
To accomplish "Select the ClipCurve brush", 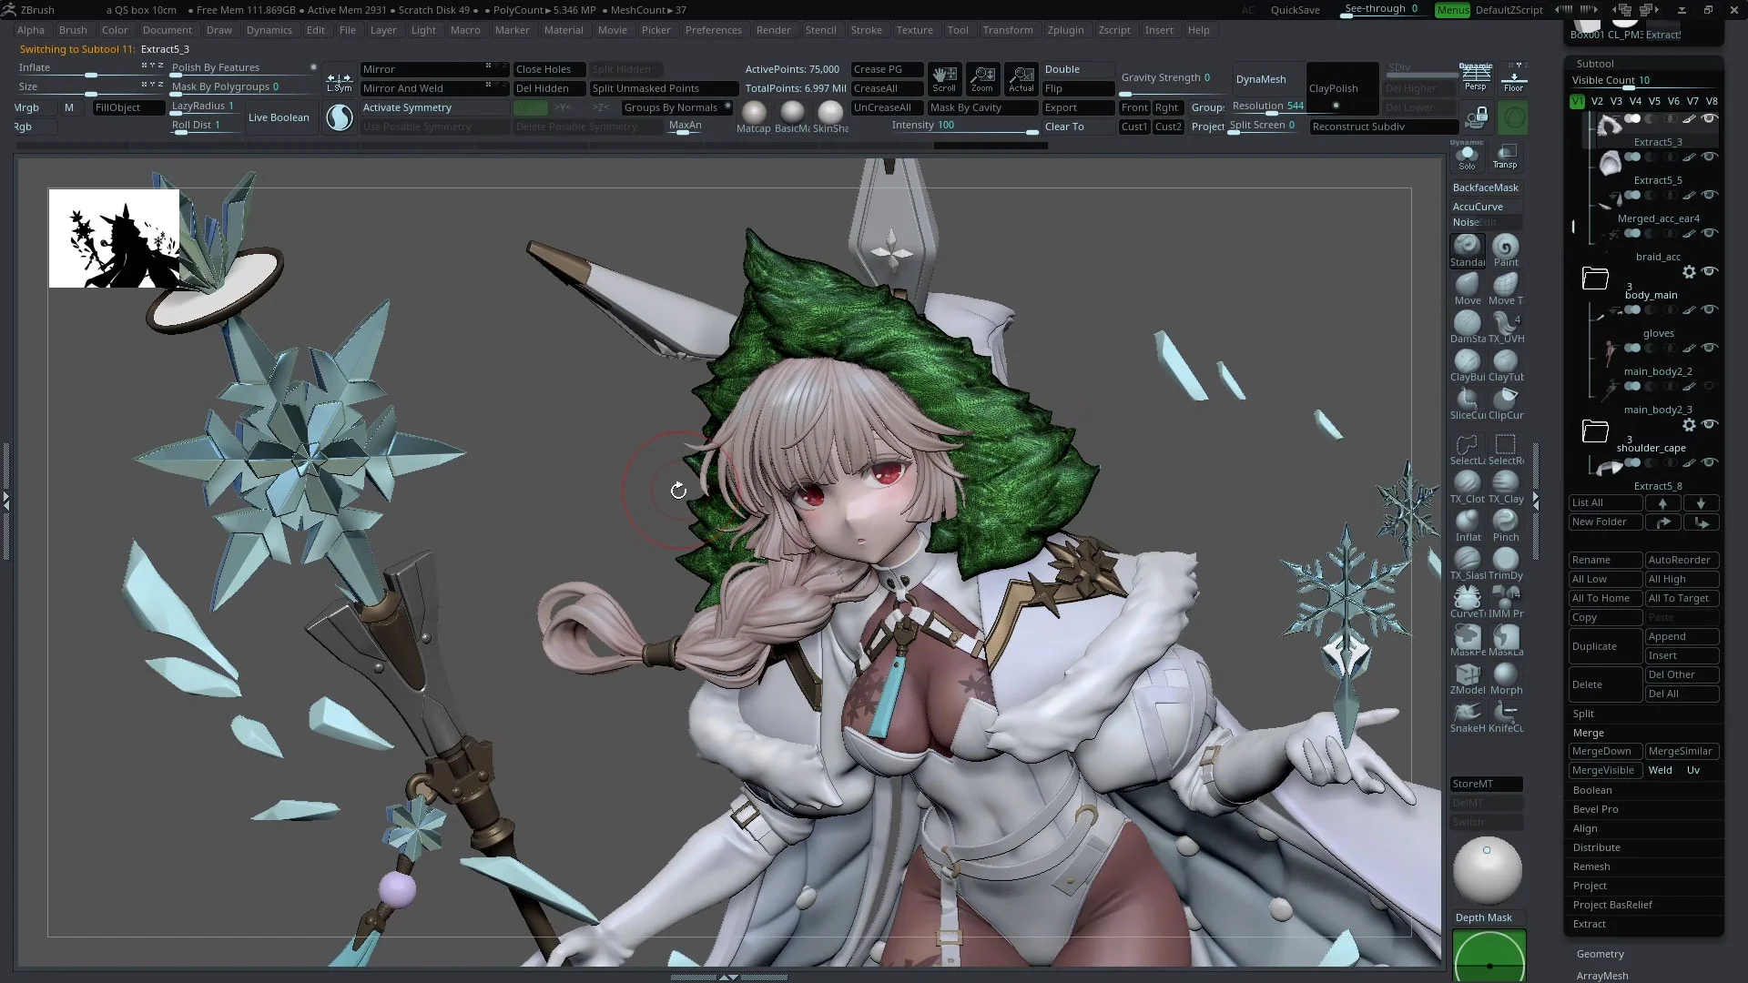I will [1505, 403].
